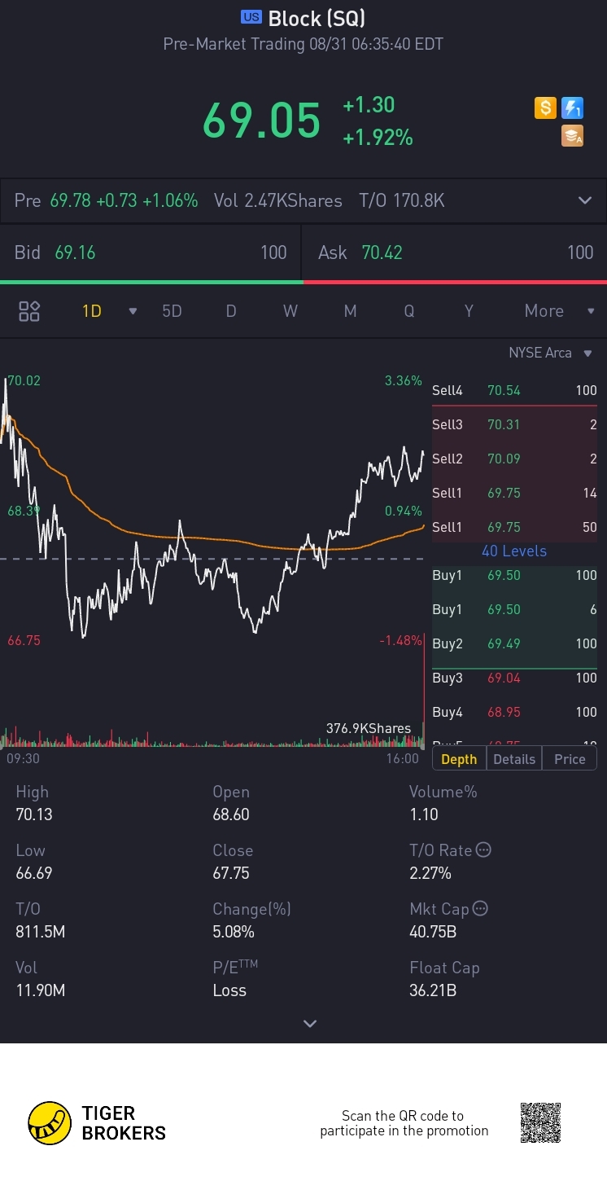This screenshot has height=1203, width=607.
Task: Tap the High 70.13 value
Action: click(x=34, y=814)
